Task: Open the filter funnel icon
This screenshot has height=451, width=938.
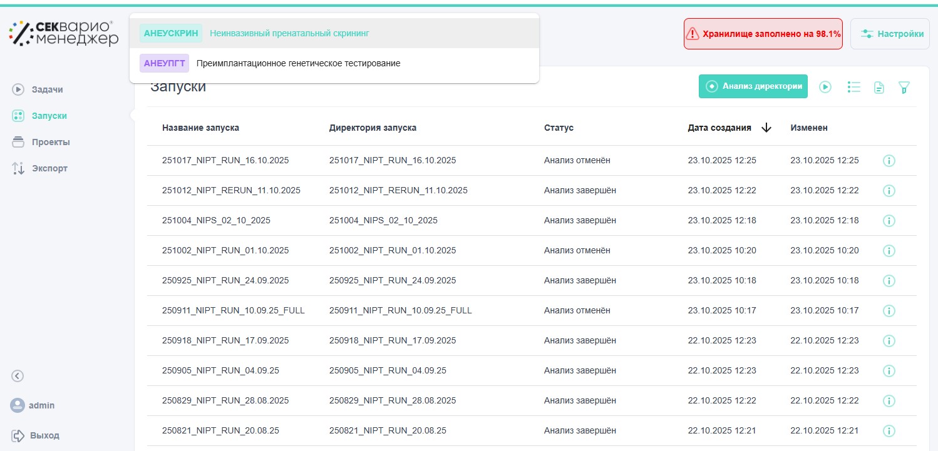Action: (904, 88)
